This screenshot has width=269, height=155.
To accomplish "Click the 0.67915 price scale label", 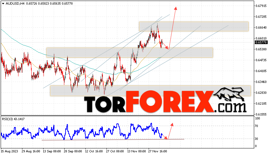I will (261, 6).
